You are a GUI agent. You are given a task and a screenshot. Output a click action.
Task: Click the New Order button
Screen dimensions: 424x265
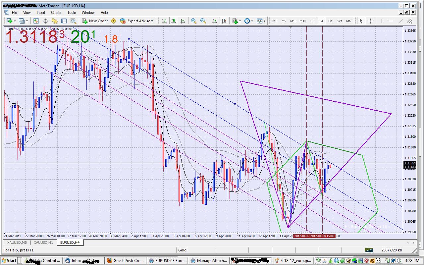click(95, 21)
